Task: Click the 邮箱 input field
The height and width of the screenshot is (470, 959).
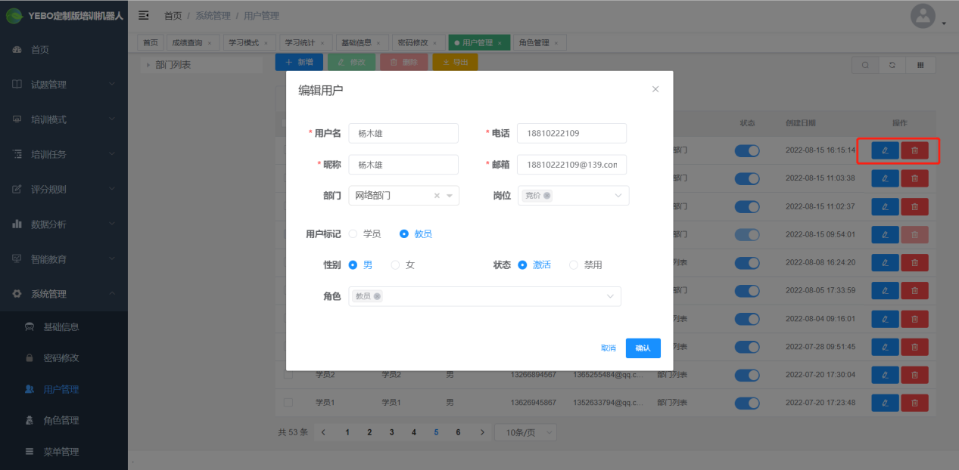Action: tap(572, 165)
